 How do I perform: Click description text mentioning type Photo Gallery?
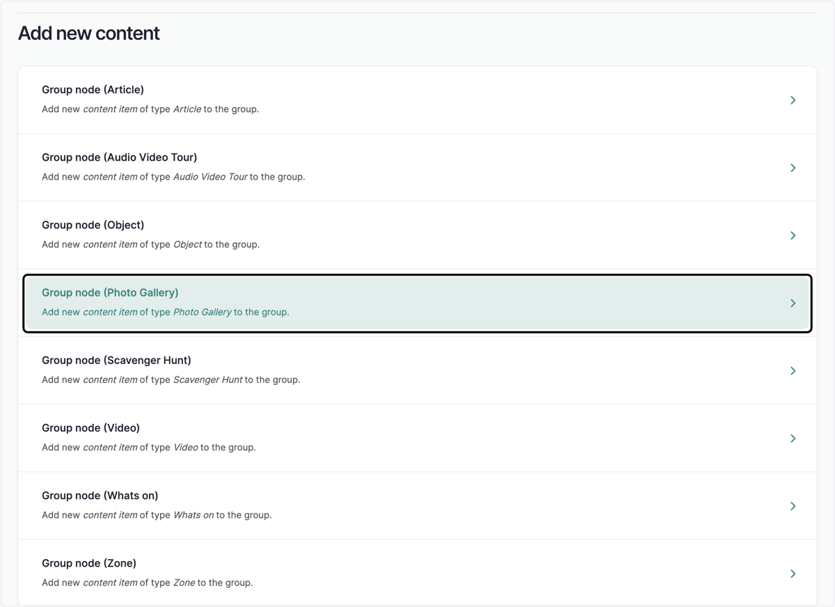(166, 312)
